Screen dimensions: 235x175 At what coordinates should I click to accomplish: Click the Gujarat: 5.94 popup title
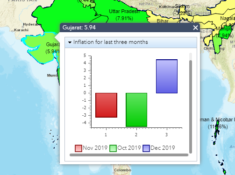click(x=79, y=28)
